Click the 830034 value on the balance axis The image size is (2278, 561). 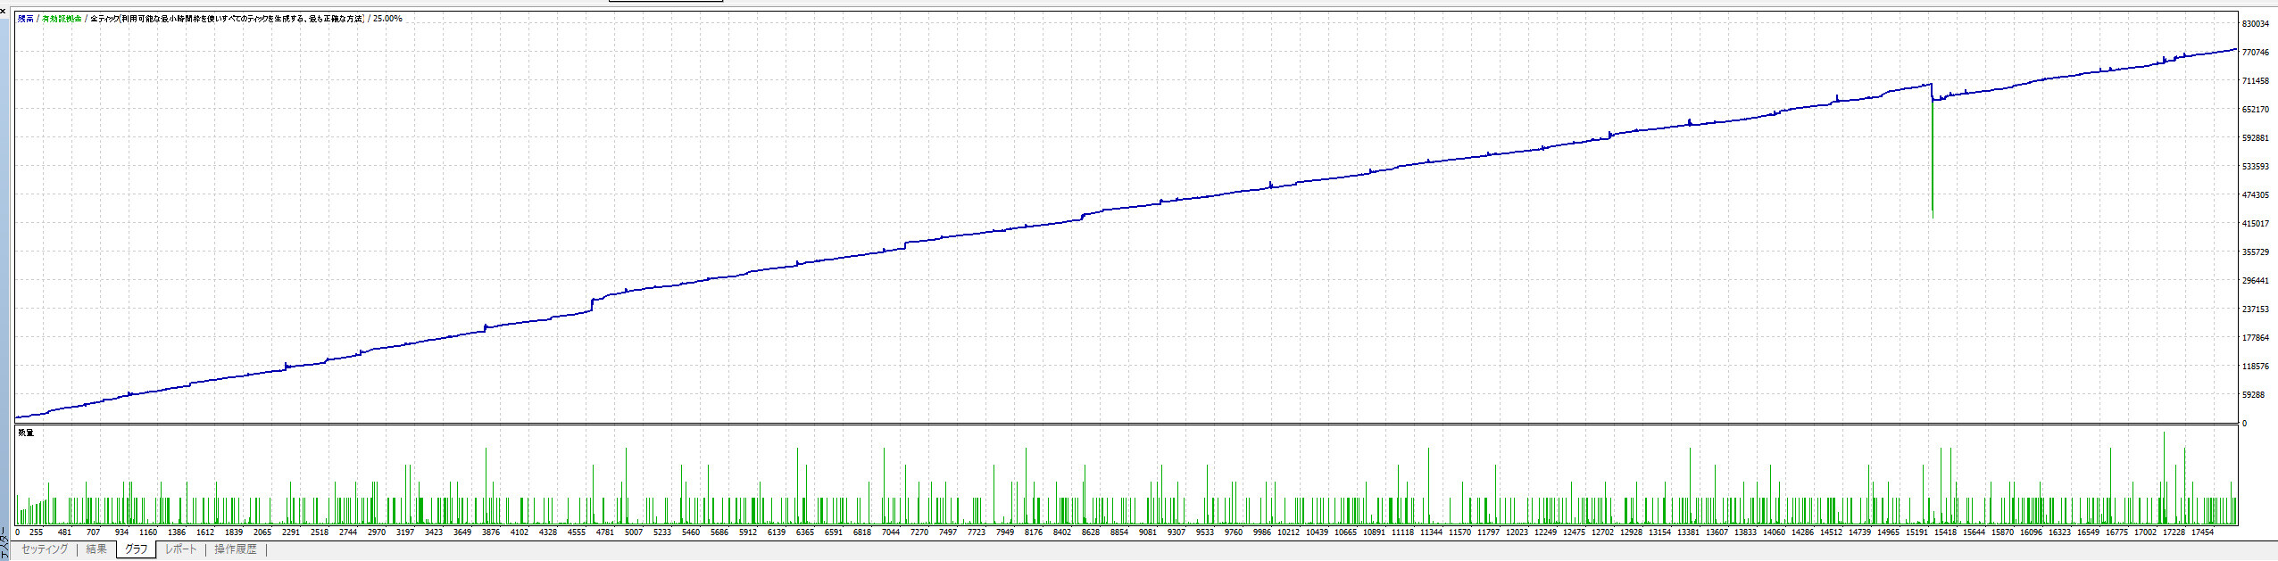tap(2256, 24)
